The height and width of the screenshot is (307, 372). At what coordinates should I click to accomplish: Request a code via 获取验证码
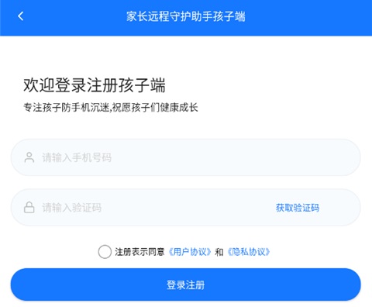[298, 208]
